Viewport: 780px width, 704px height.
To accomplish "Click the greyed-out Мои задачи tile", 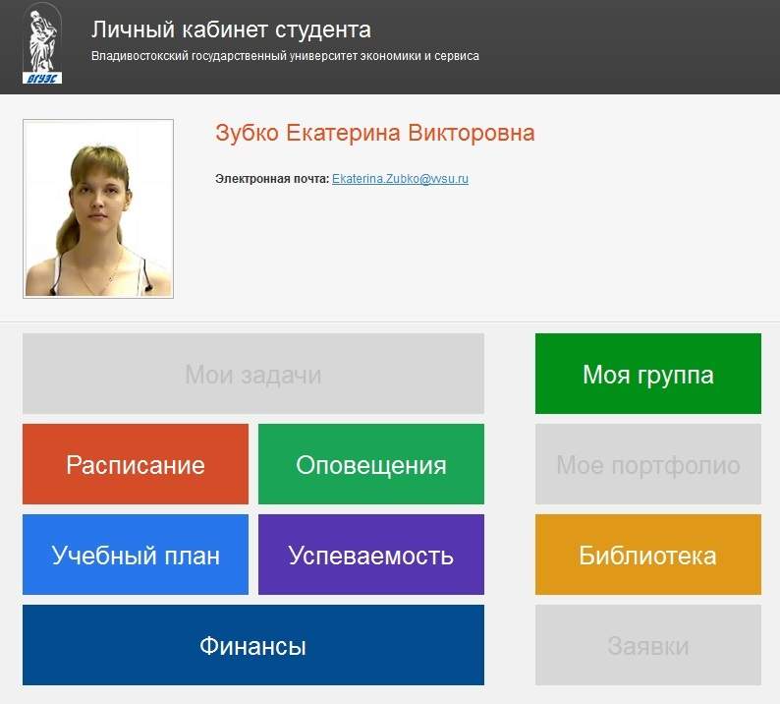I will 253,374.
